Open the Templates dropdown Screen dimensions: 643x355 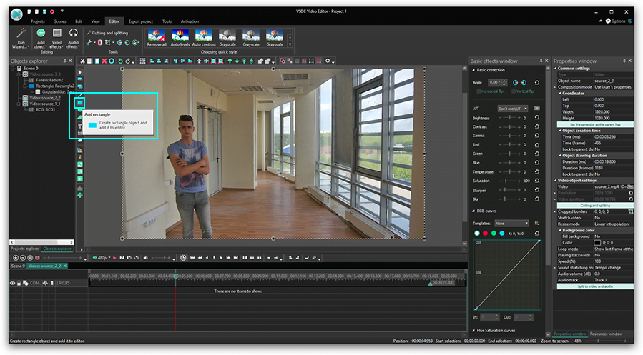pos(512,223)
